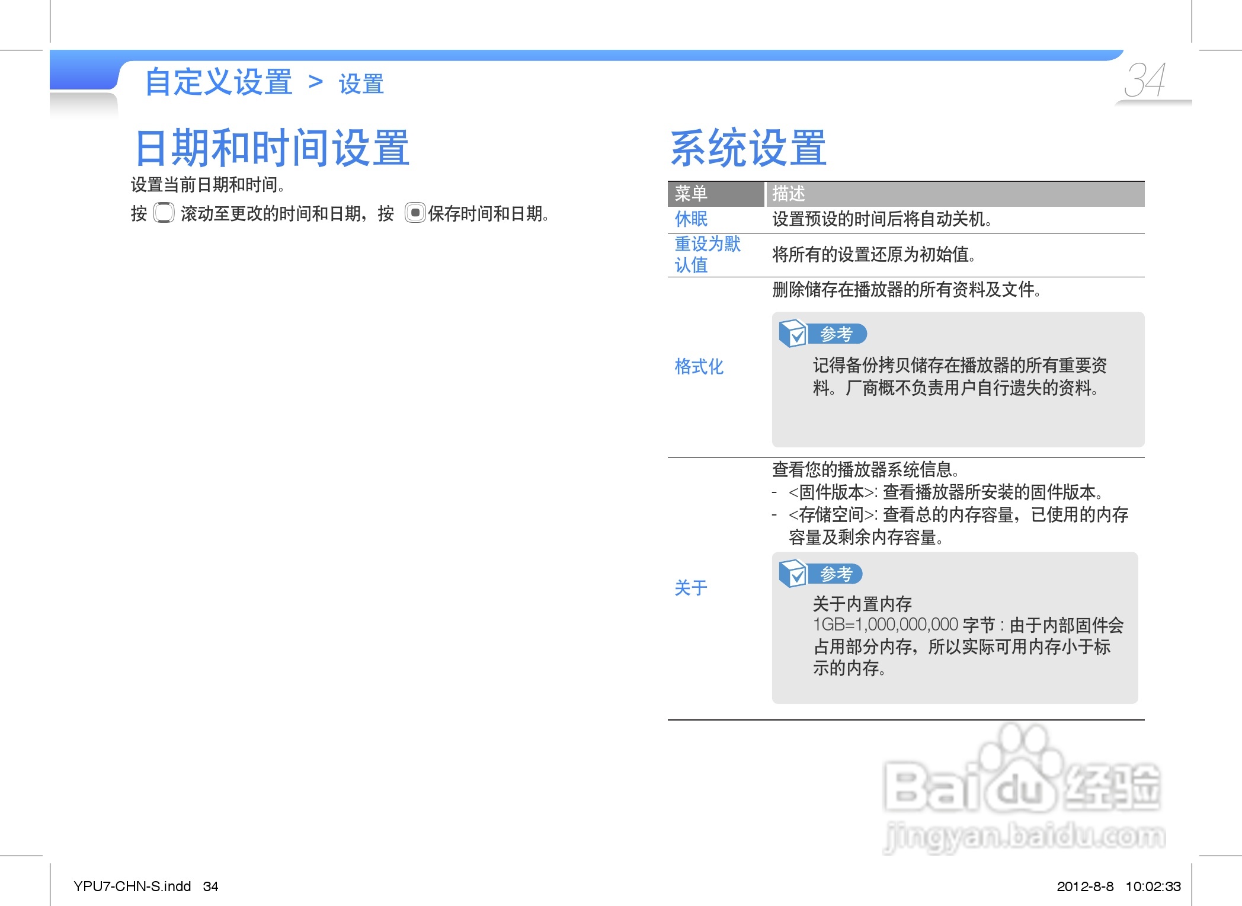Click the 参考 label in format note
The width and height of the screenshot is (1242, 906).
click(x=836, y=334)
